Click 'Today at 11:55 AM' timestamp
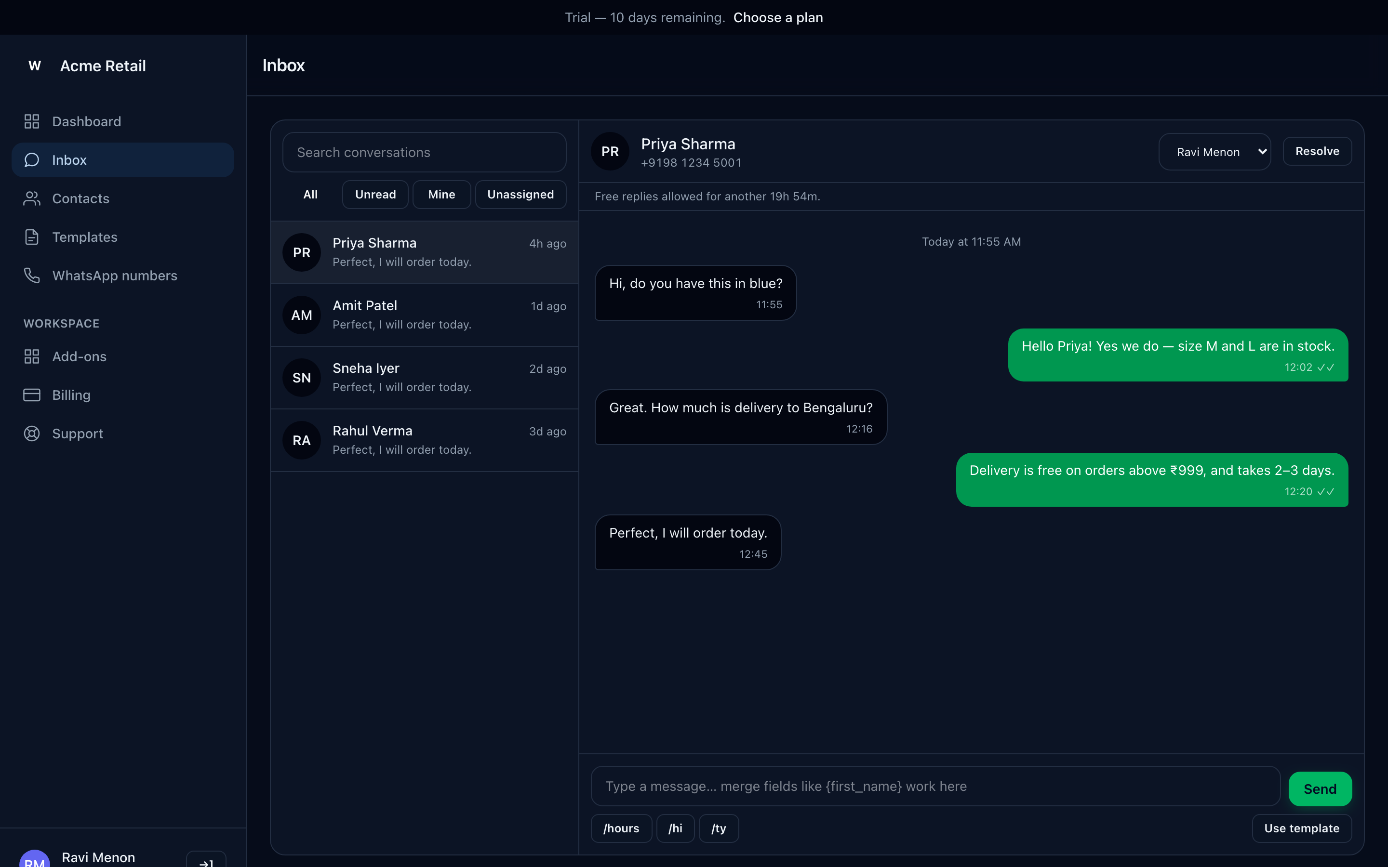1388x867 pixels. (x=971, y=241)
